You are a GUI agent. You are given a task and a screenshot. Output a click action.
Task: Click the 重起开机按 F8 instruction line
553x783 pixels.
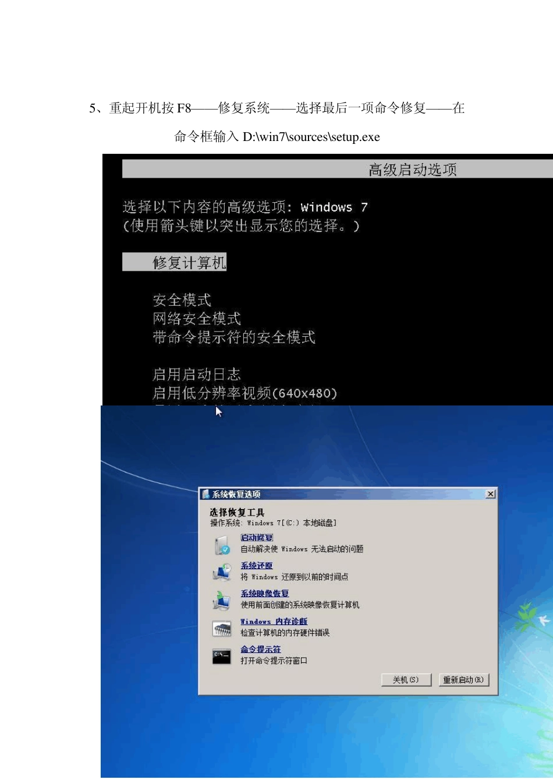276,108
